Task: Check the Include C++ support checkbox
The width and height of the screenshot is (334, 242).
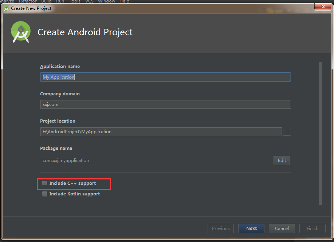Action: [44, 183]
